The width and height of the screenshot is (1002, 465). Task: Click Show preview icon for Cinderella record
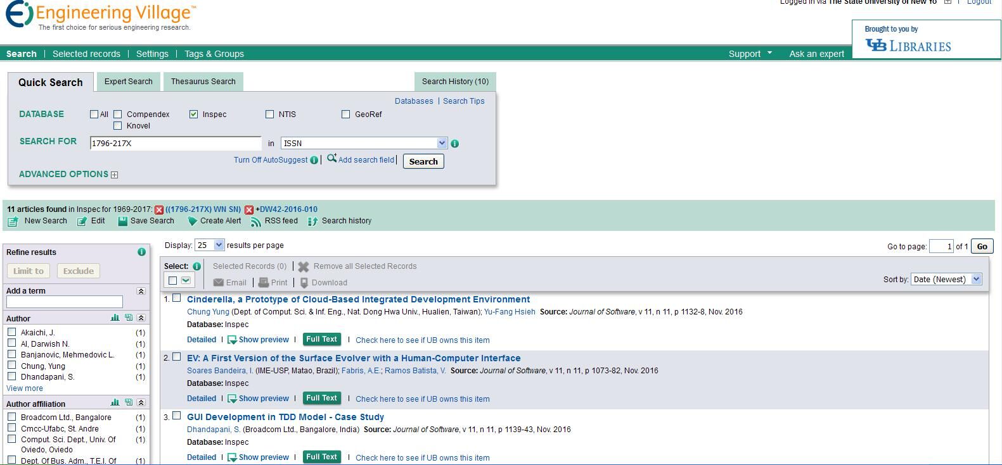click(x=232, y=340)
